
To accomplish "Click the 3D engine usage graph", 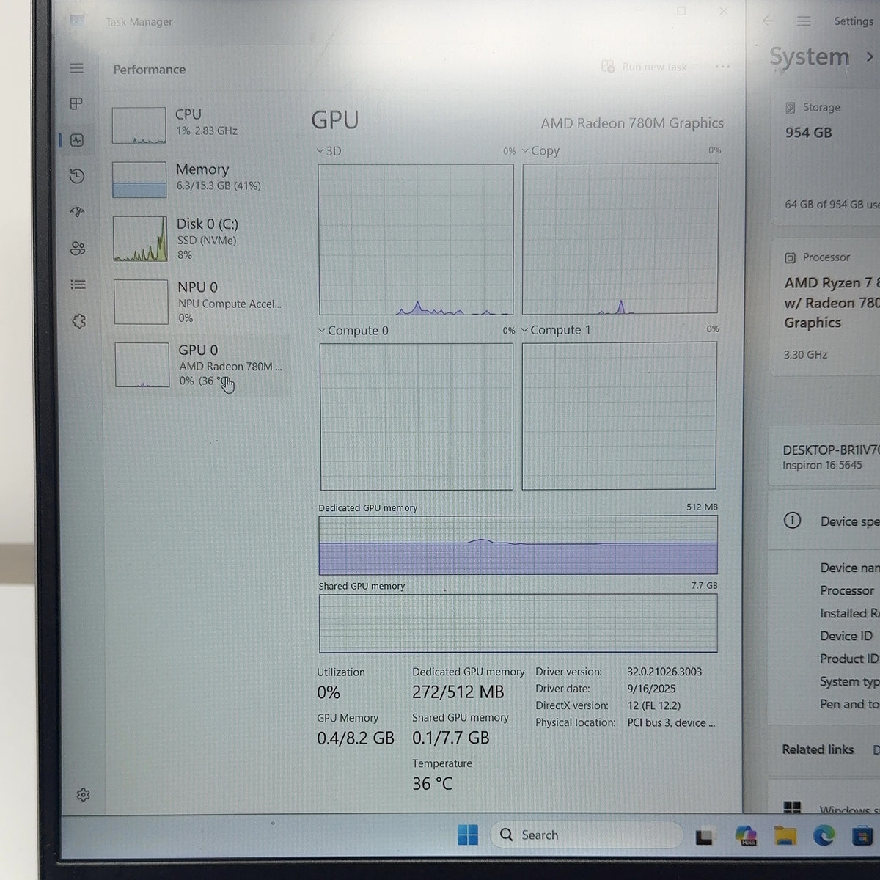I will 416,240.
